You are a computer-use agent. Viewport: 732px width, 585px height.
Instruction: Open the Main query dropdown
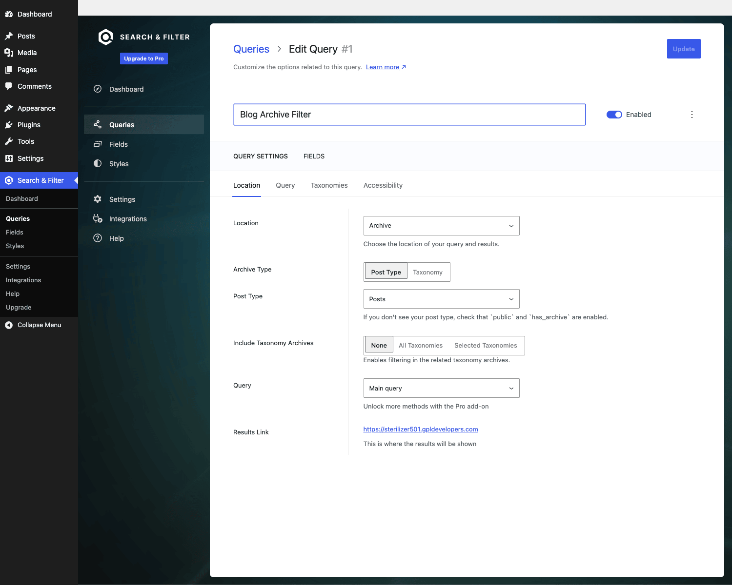(x=441, y=388)
